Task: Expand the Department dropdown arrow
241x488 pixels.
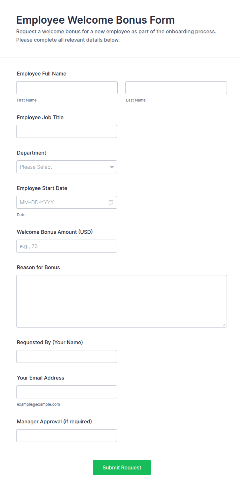Action: coord(112,167)
